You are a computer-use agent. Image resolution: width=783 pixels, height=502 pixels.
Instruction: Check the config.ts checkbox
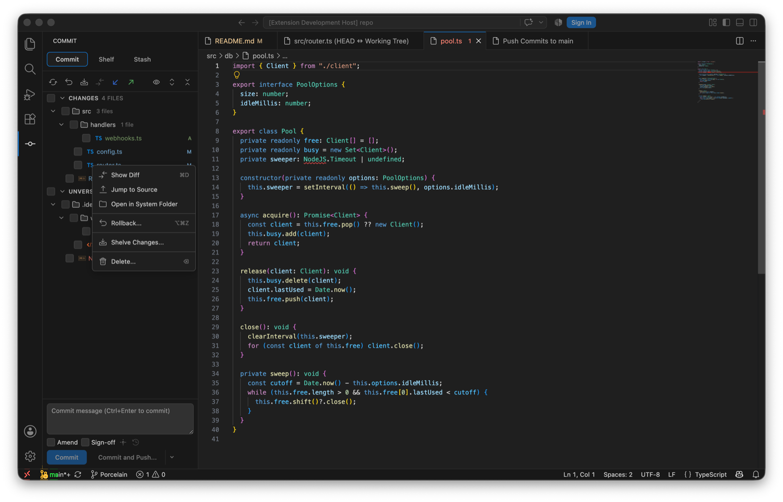(78, 152)
